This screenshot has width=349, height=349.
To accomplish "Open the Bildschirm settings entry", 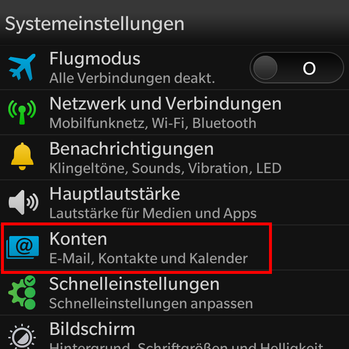I will click(x=174, y=333).
